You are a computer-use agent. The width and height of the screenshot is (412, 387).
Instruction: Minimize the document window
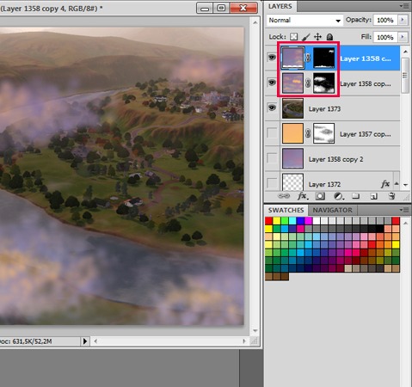[x=205, y=8]
